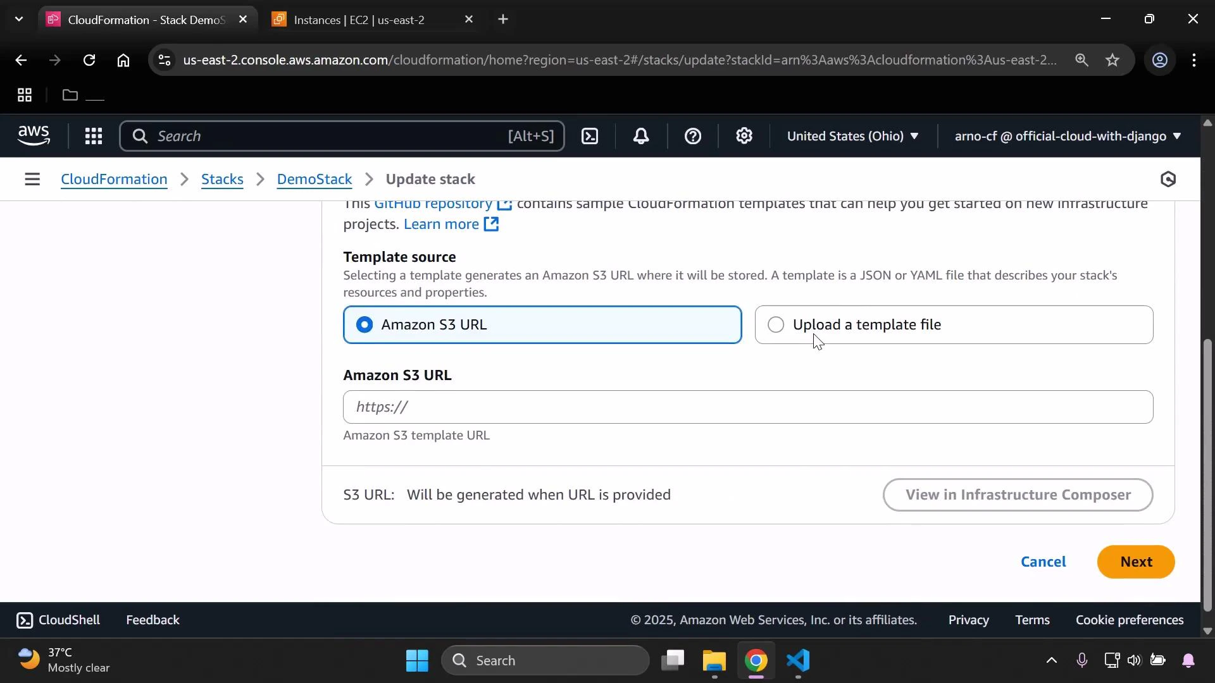1215x683 pixels.
Task: Open the AWS services grid menu
Action: (93, 136)
